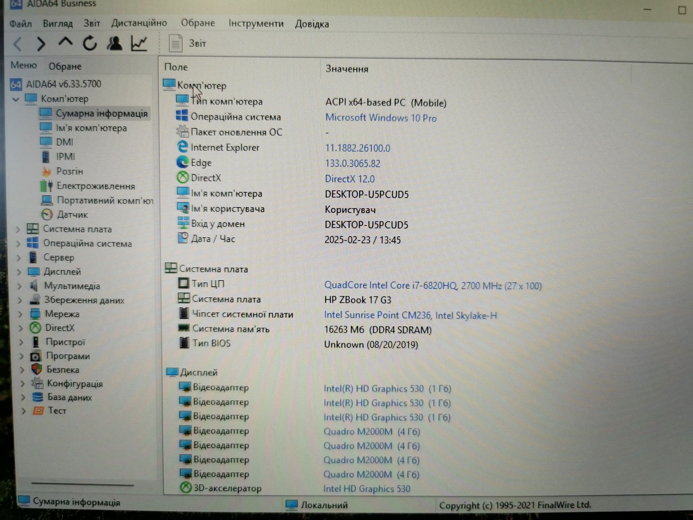This screenshot has width=693, height=520.
Task: Collapse the Комп'ютер tree node
Action: click(x=16, y=99)
